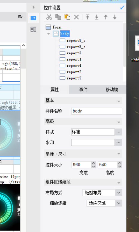The width and height of the screenshot is (139, 232).
Task: Collapse the 基本 section
Action: [119, 101]
